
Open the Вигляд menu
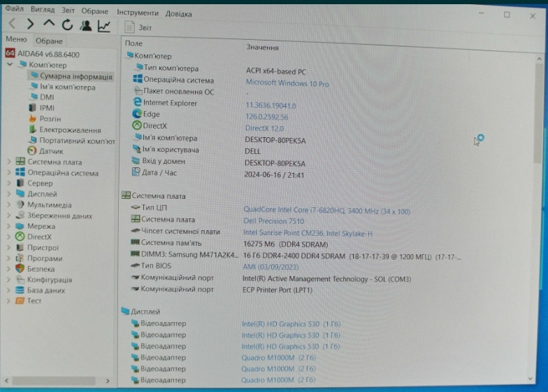43,10
